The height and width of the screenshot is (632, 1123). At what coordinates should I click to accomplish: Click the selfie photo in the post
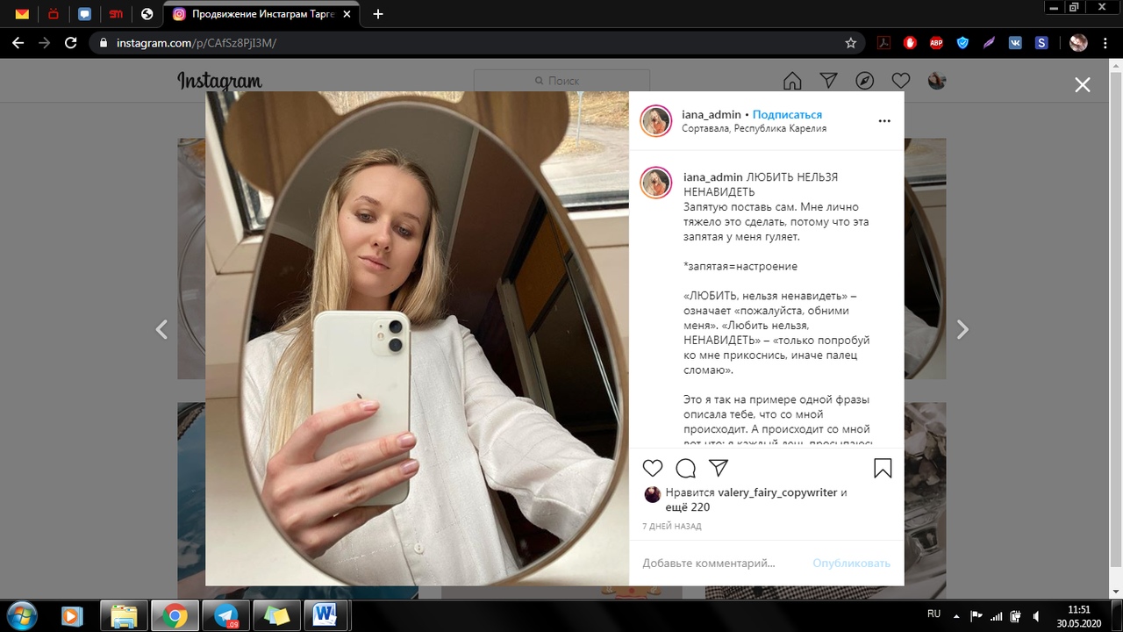[418, 339]
